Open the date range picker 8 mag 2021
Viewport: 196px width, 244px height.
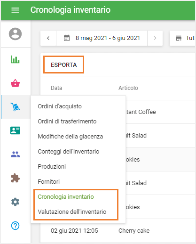point(102,38)
